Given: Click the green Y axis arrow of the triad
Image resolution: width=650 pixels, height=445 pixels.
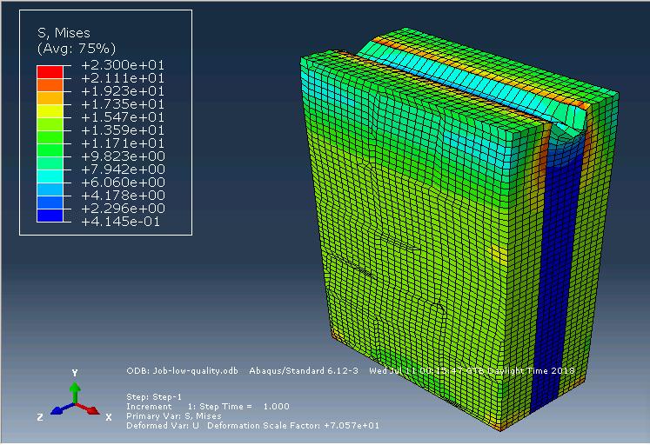Looking at the screenshot, I should (x=75, y=392).
